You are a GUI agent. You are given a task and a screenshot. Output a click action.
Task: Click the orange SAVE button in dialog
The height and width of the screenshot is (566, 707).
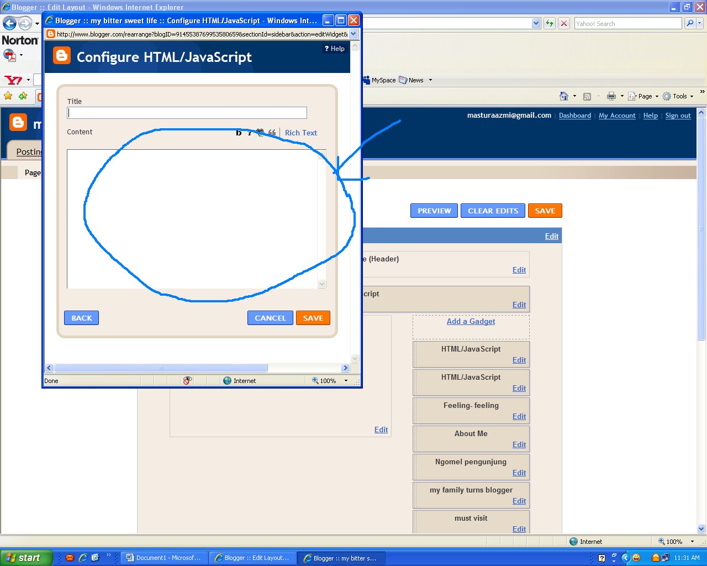[x=313, y=318]
